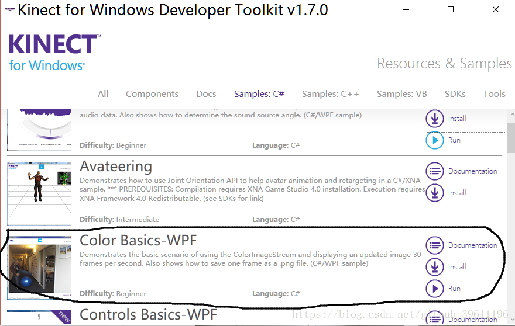Click Color Basics-WPF Language: C# text
515x326 pixels.
[x=276, y=293]
